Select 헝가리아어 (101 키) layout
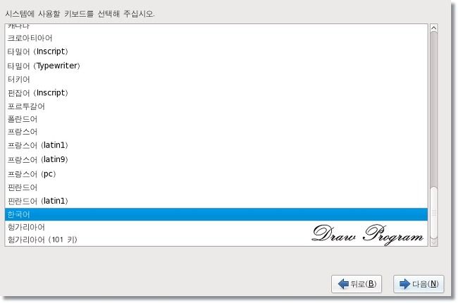The height and width of the screenshot is (303, 458). [x=216, y=240]
